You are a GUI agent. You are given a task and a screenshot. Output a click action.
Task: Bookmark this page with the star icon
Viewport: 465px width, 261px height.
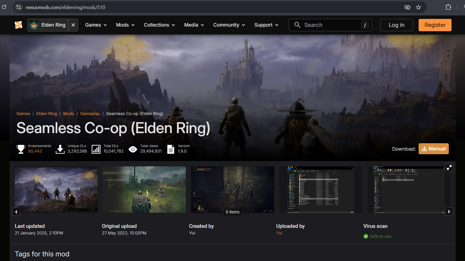[x=418, y=7]
